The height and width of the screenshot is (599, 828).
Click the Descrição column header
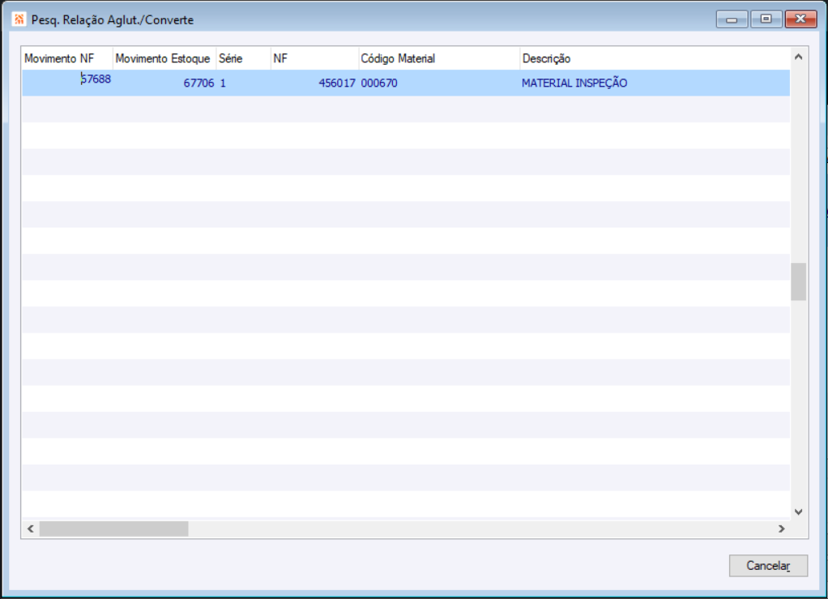(655, 58)
